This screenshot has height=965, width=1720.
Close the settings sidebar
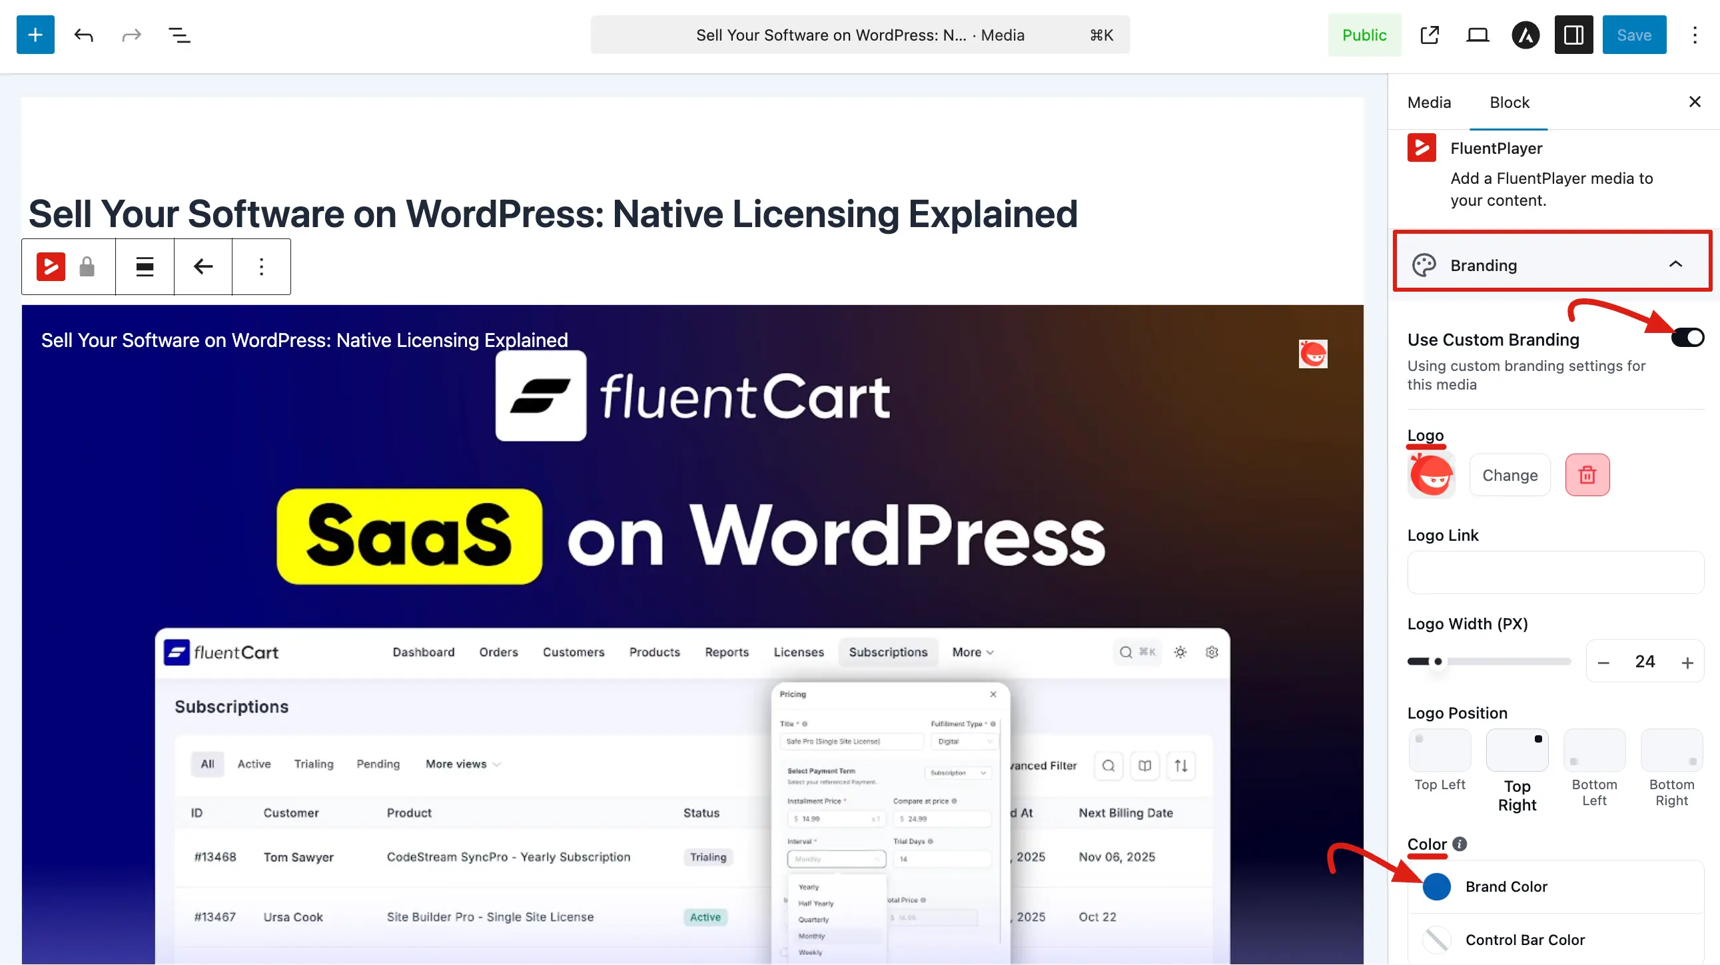click(x=1695, y=101)
